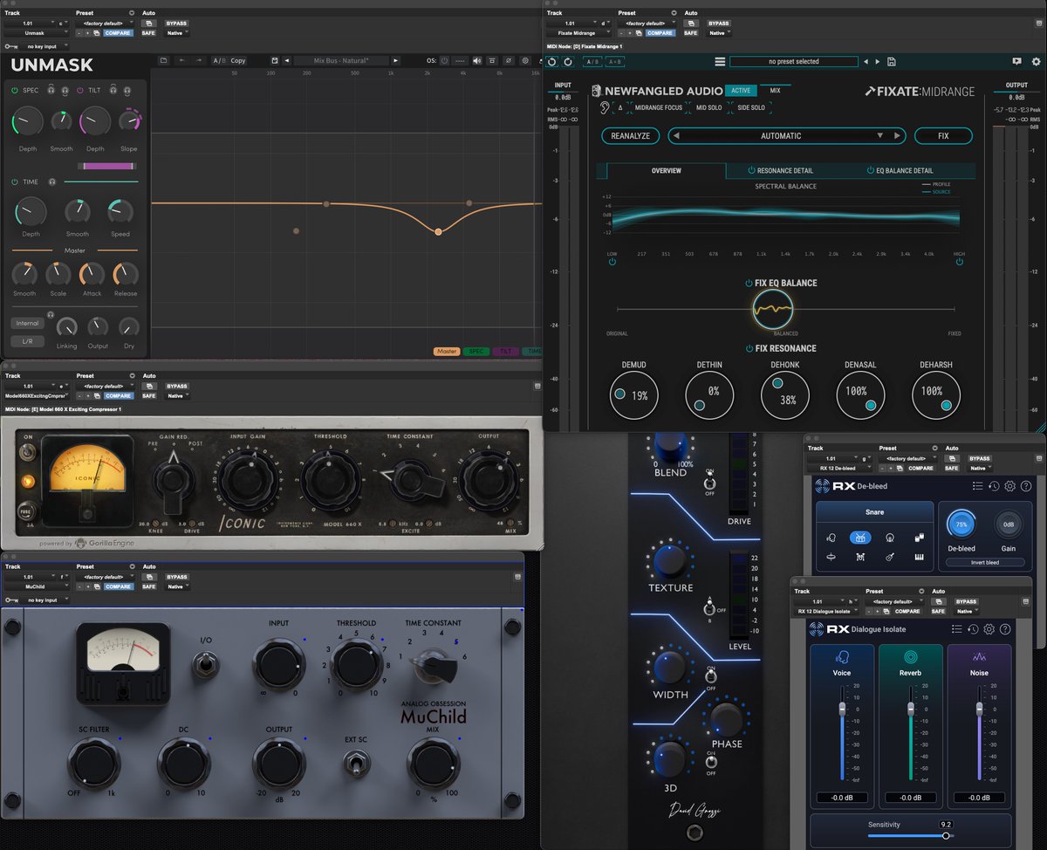Select the drum kit icon in RX De-bleed
1047x850 pixels.
pyautogui.click(x=859, y=557)
